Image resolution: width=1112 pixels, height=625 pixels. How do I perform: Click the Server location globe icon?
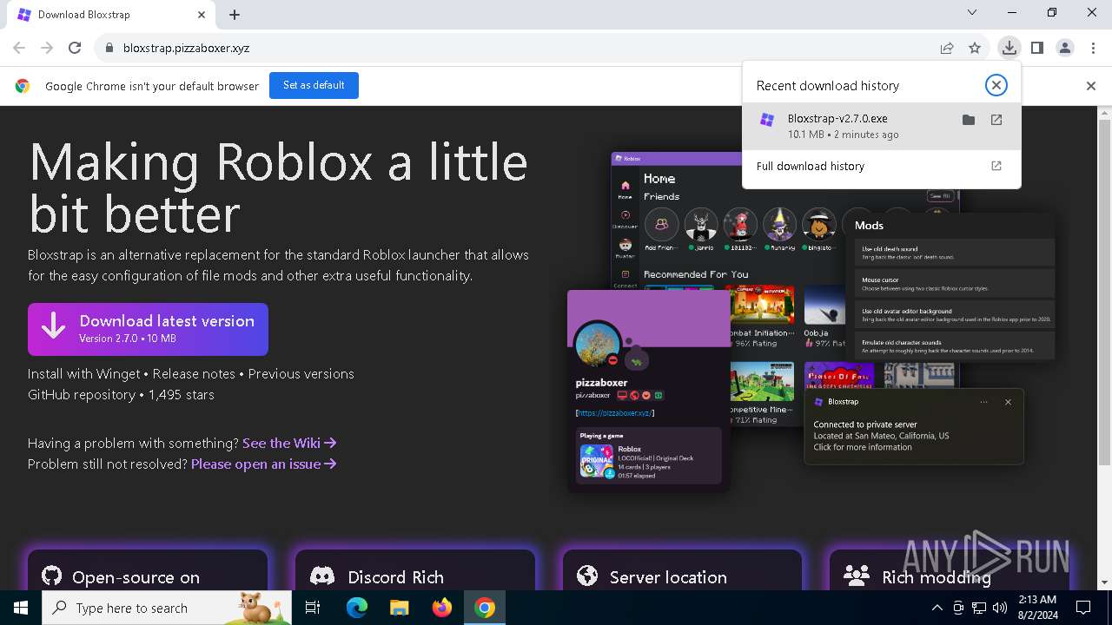click(x=587, y=576)
